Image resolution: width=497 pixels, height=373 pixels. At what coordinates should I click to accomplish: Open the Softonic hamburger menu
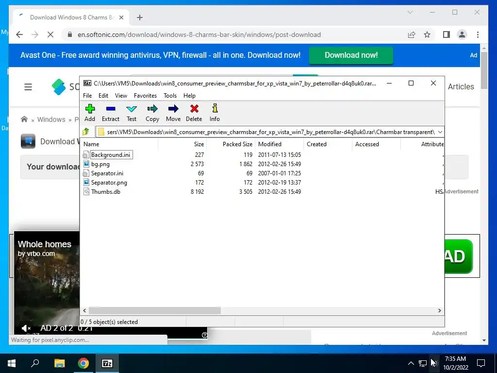pos(28,86)
